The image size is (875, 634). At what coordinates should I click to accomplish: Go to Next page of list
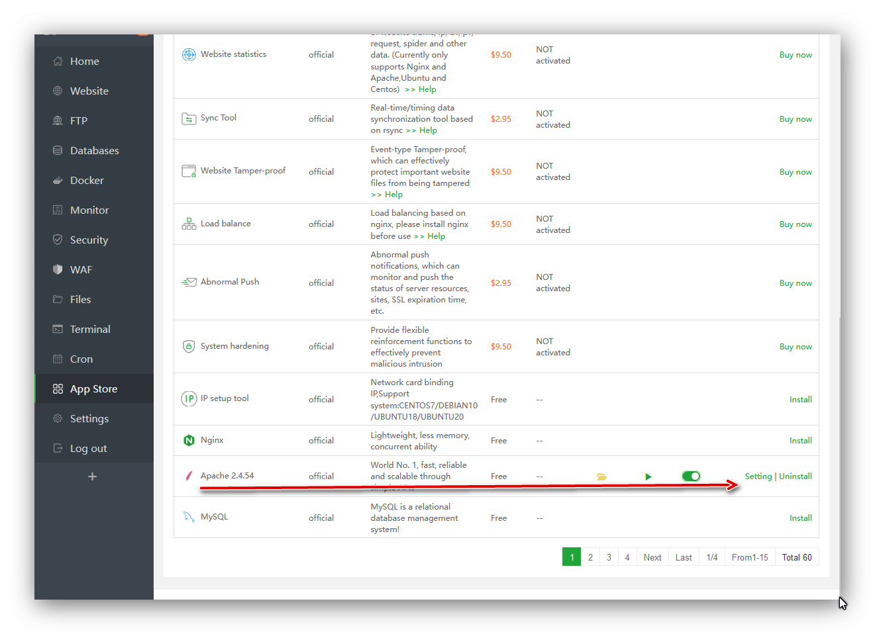pyautogui.click(x=652, y=557)
